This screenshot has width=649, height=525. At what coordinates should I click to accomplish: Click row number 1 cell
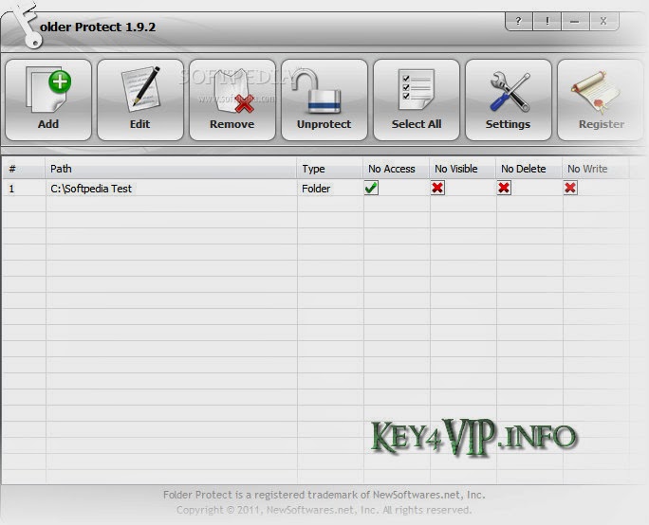point(24,189)
